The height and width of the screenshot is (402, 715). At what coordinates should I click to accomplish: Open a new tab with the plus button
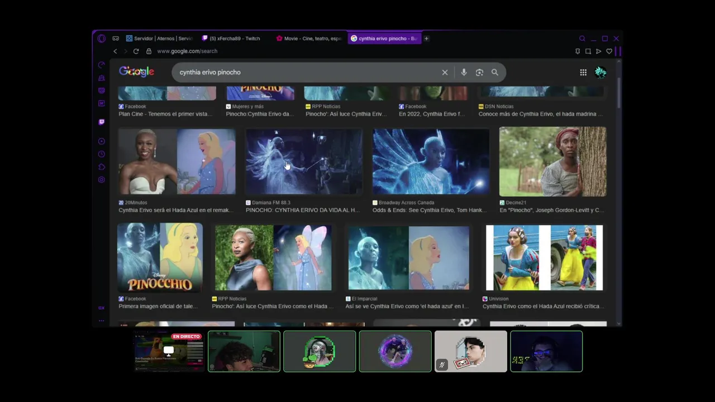(x=426, y=39)
